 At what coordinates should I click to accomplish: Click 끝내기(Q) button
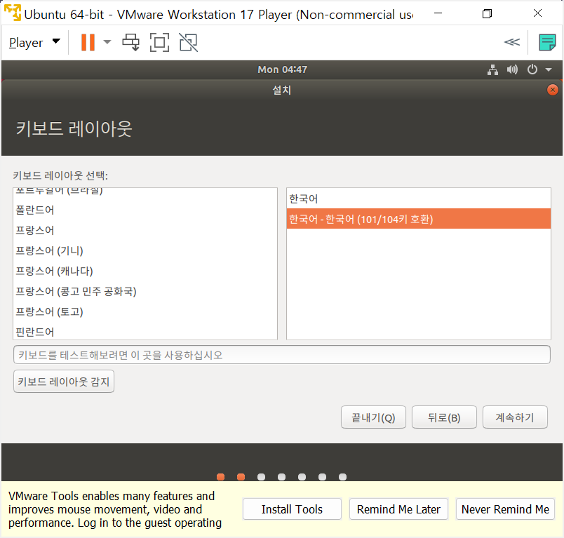[373, 417]
